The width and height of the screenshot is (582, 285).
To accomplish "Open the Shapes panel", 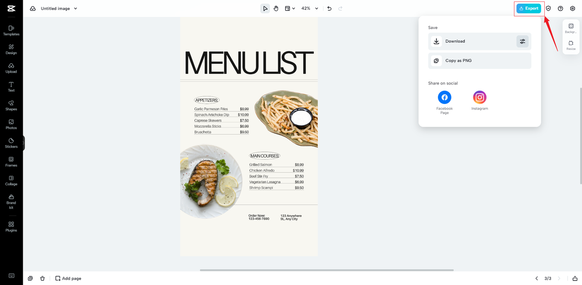I will coord(11,105).
